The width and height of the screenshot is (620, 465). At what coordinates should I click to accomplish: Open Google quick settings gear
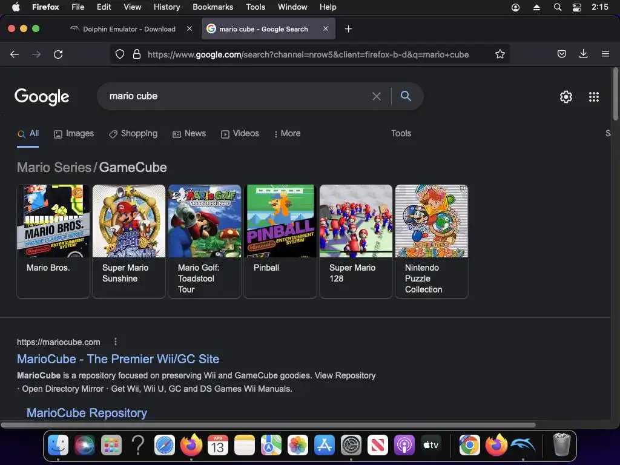pyautogui.click(x=566, y=97)
